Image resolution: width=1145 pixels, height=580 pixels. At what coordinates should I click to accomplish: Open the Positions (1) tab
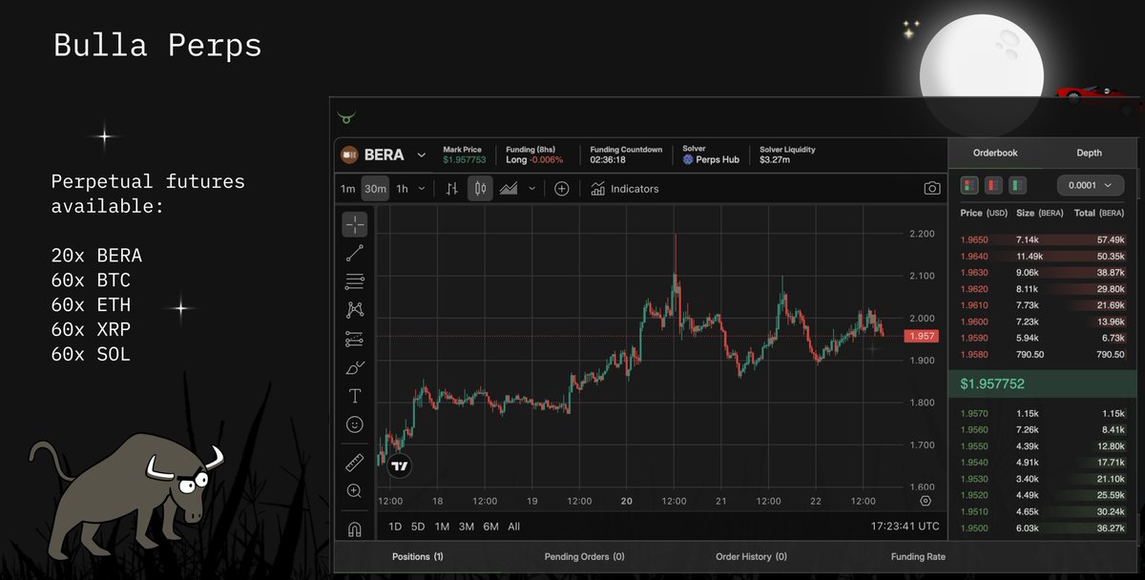pos(418,556)
